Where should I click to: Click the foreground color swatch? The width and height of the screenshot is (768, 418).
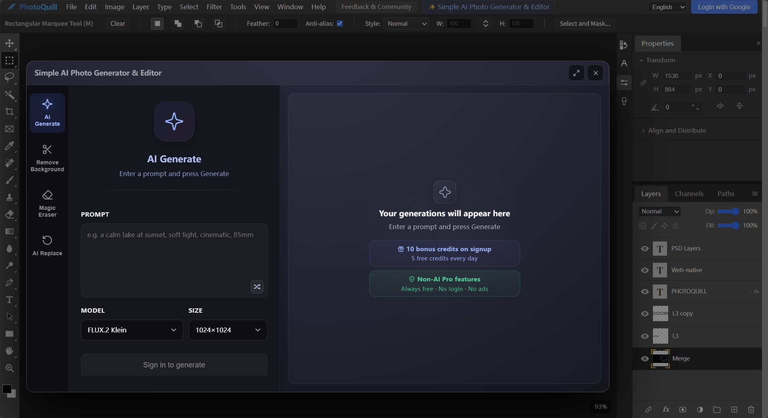click(7, 389)
